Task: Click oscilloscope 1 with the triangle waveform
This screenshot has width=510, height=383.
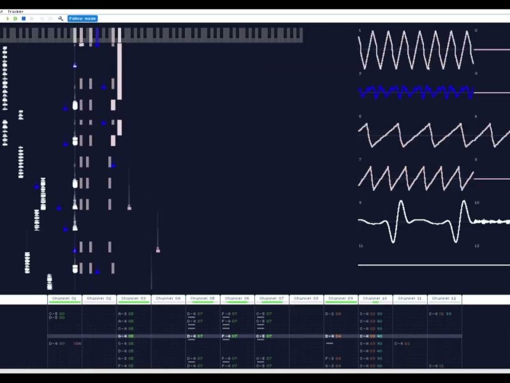Action: click(x=416, y=50)
